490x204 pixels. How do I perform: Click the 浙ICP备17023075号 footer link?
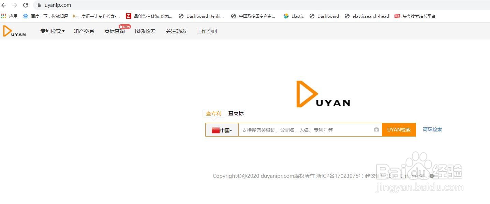tap(340, 176)
